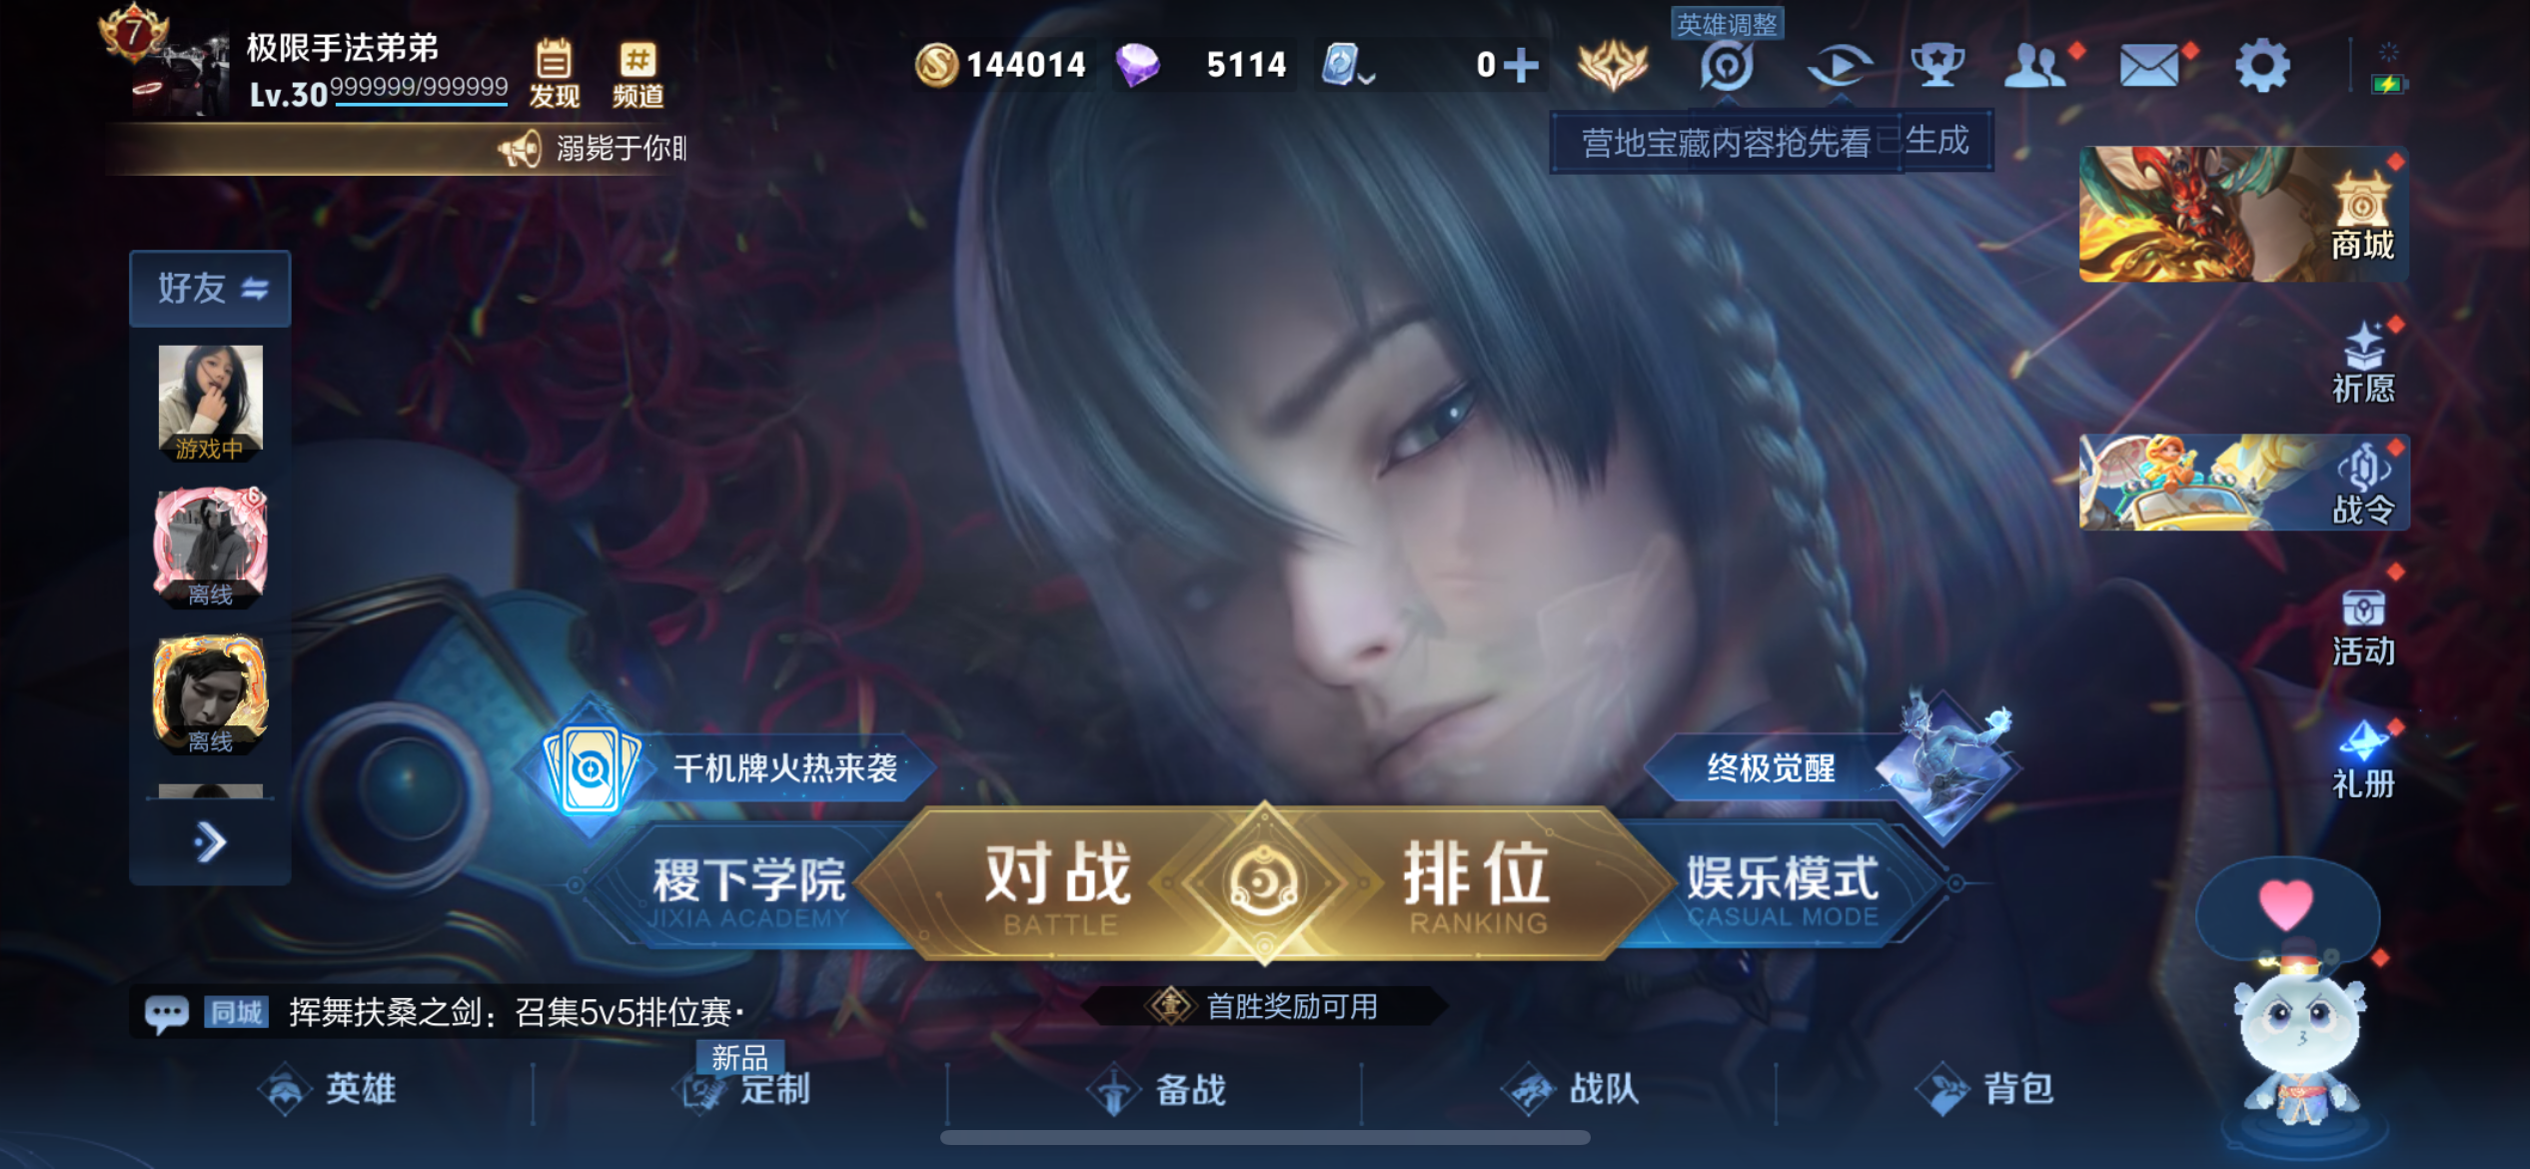Open the friends icon in the top bar
This screenshot has width=2530, height=1169.
[x=2035, y=66]
